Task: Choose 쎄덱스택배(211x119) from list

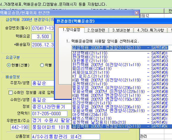Action: [122, 118]
